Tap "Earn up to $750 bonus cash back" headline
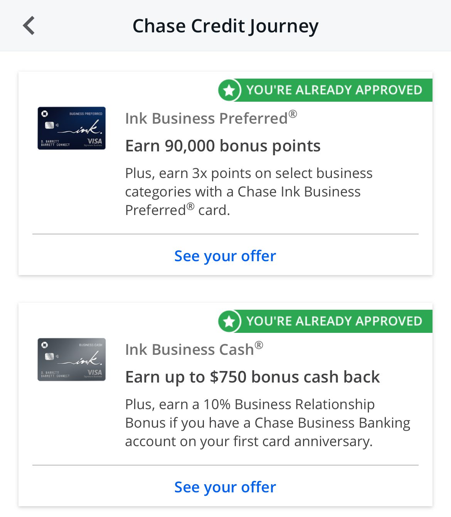Viewport: 451px width, 517px height. pos(252,377)
